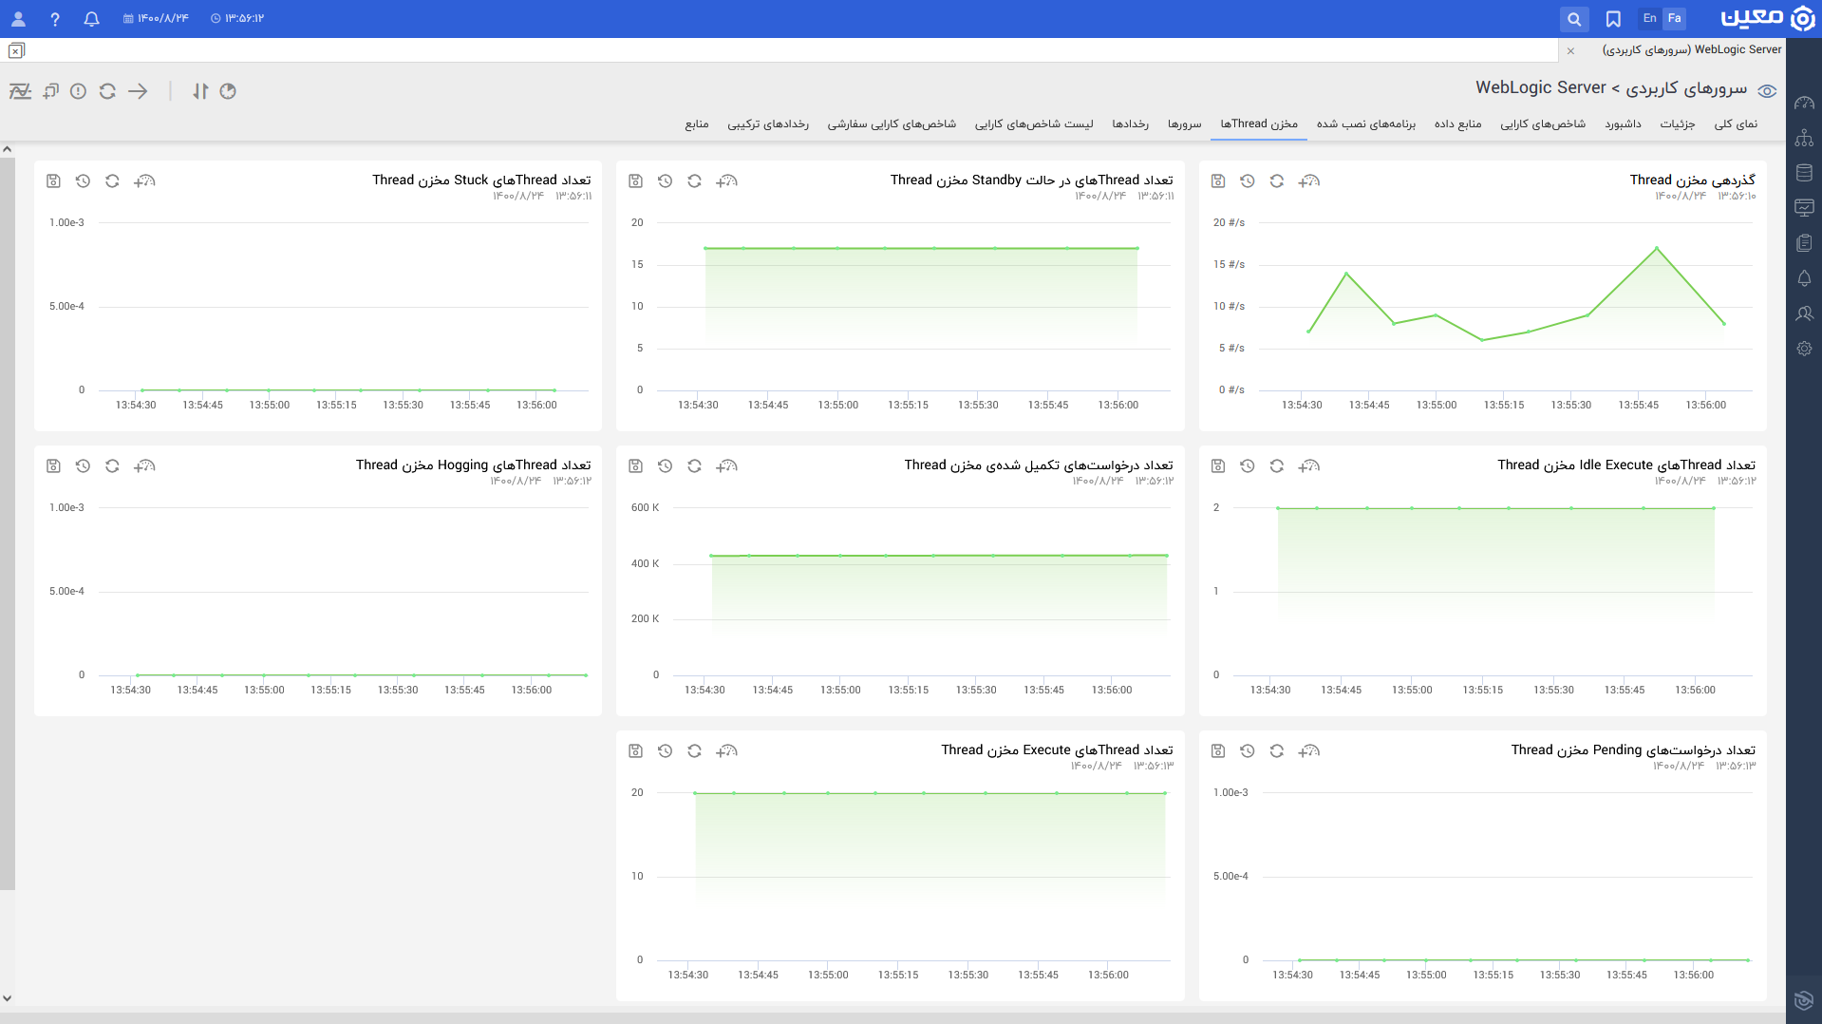Add the Pending requests chart to a dashboard
The width and height of the screenshot is (1822, 1024).
tap(1308, 751)
